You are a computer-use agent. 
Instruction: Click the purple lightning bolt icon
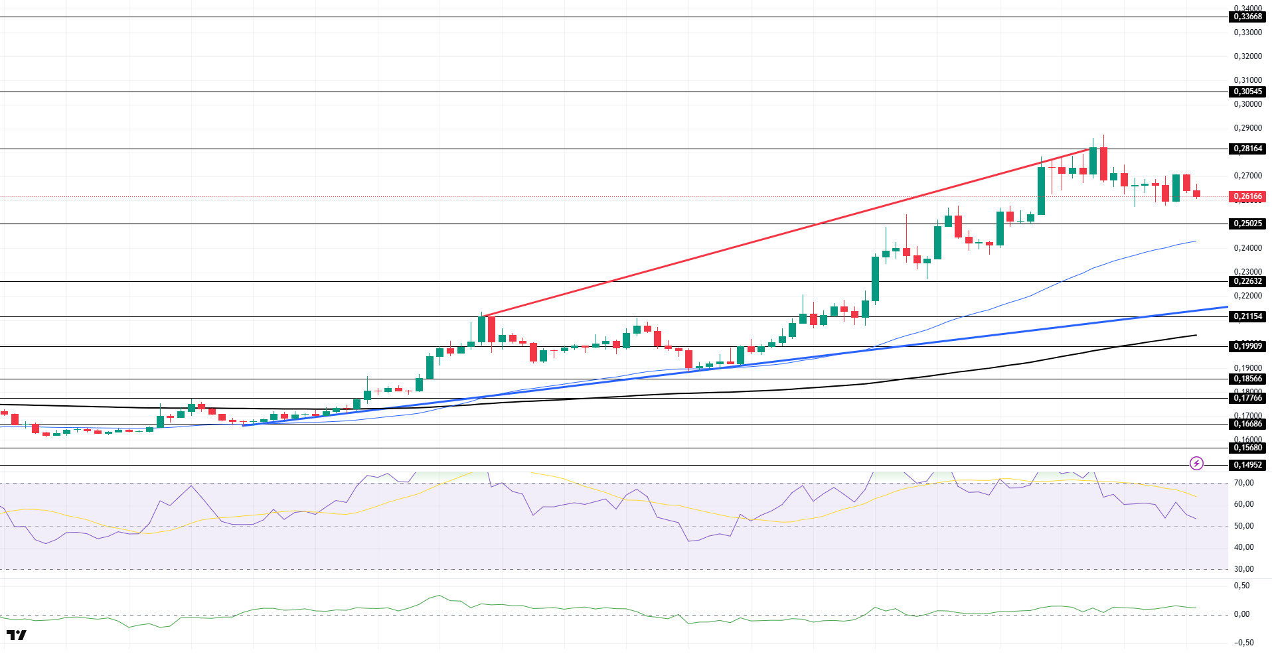[1196, 463]
